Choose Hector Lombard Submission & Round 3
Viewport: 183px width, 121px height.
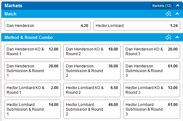pos(152,109)
